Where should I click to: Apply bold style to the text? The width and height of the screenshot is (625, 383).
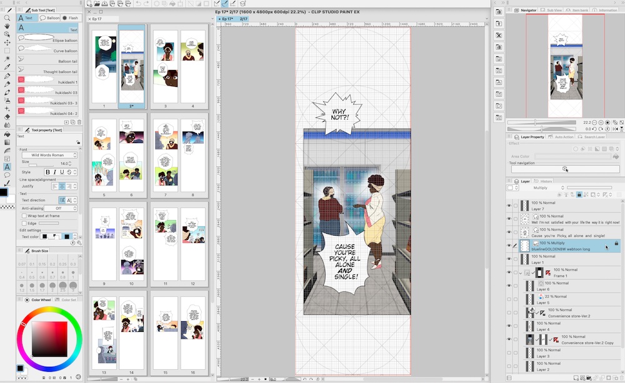(47, 172)
